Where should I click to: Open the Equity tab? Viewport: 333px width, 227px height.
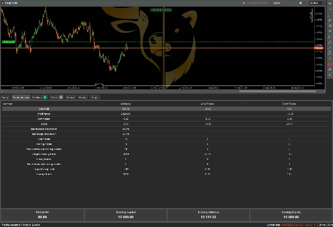[5, 98]
